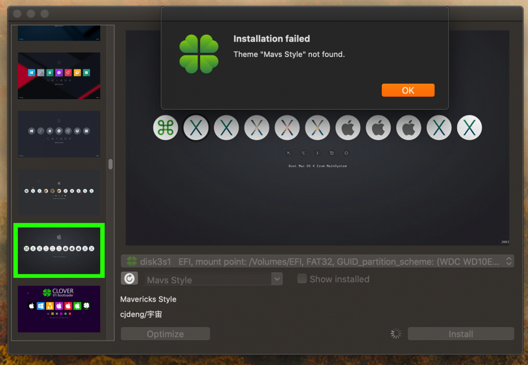The height and width of the screenshot is (365, 528).
Task: Refresh the theme list with reload icon
Action: [x=129, y=278]
